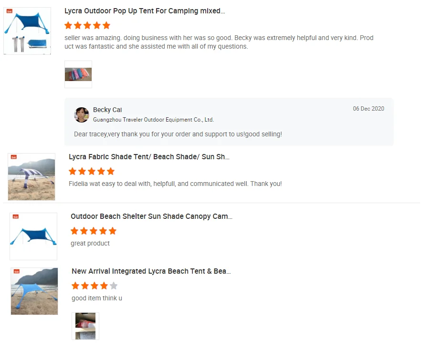The image size is (421, 349).
Task: Click the Becky Cai name
Action: click(107, 110)
